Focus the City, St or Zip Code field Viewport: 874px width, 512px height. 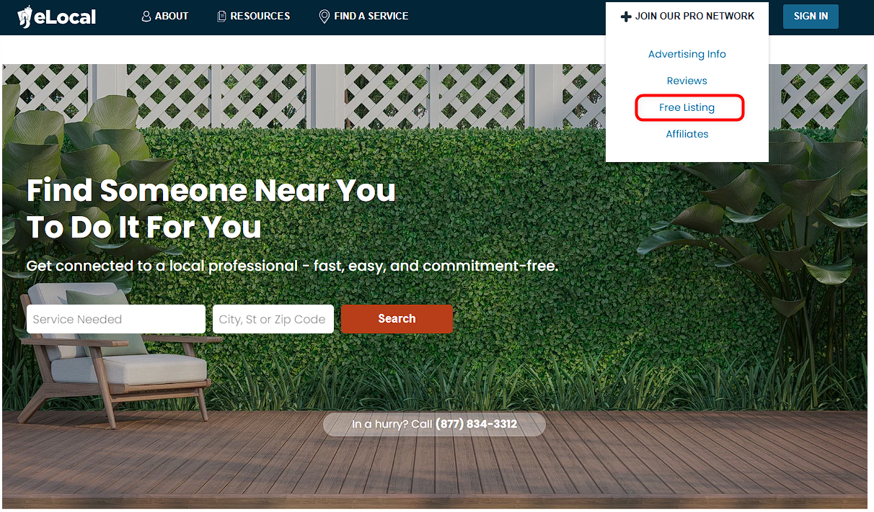point(273,319)
